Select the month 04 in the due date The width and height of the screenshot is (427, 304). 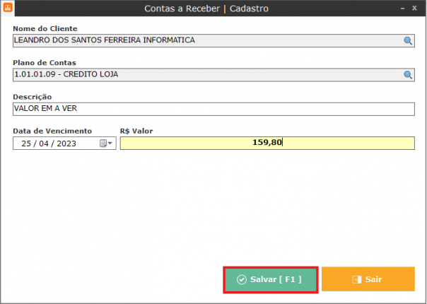pyautogui.click(x=47, y=143)
